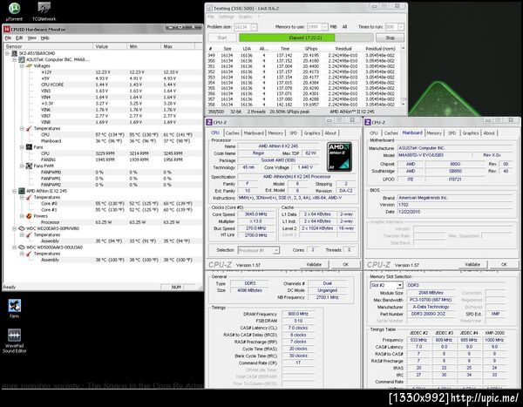Viewport: 523px width, 407px height.
Task: Collapse the Voltages tree node
Action: (22, 66)
